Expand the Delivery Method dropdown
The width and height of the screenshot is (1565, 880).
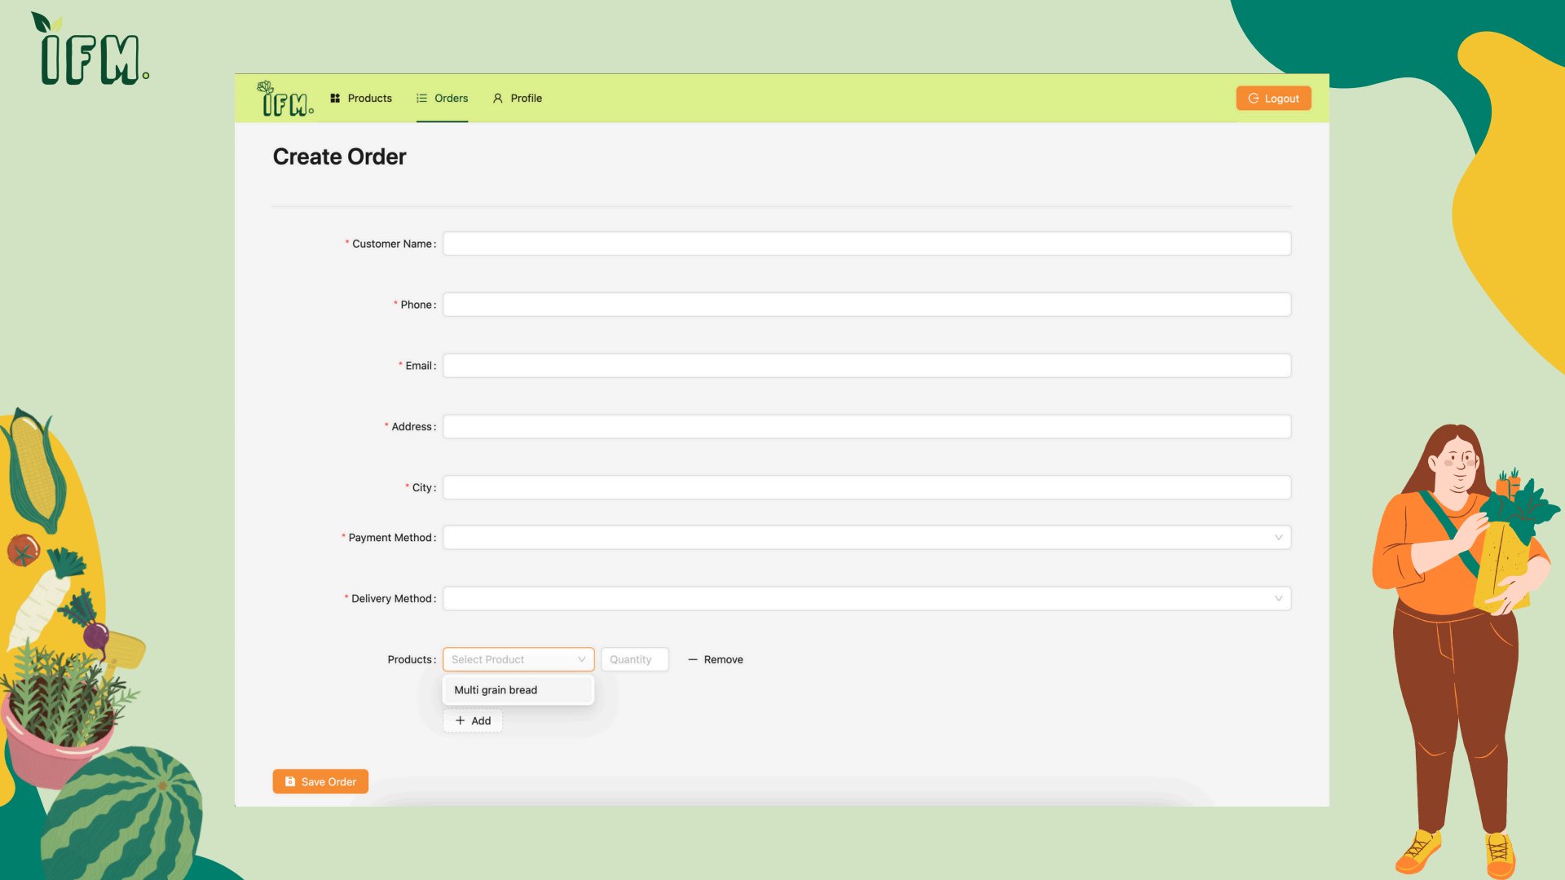(866, 599)
